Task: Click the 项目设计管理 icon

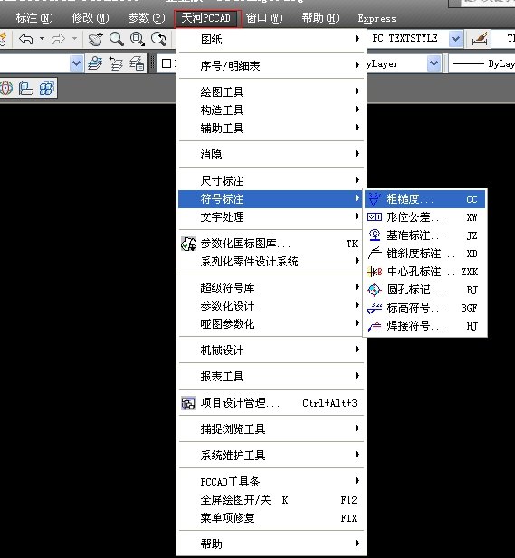Action: [x=188, y=403]
